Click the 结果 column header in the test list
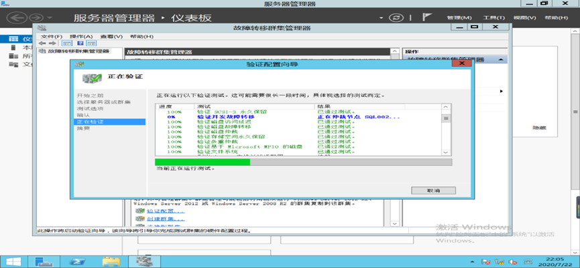This screenshot has height=268, width=580. pyautogui.click(x=359, y=106)
